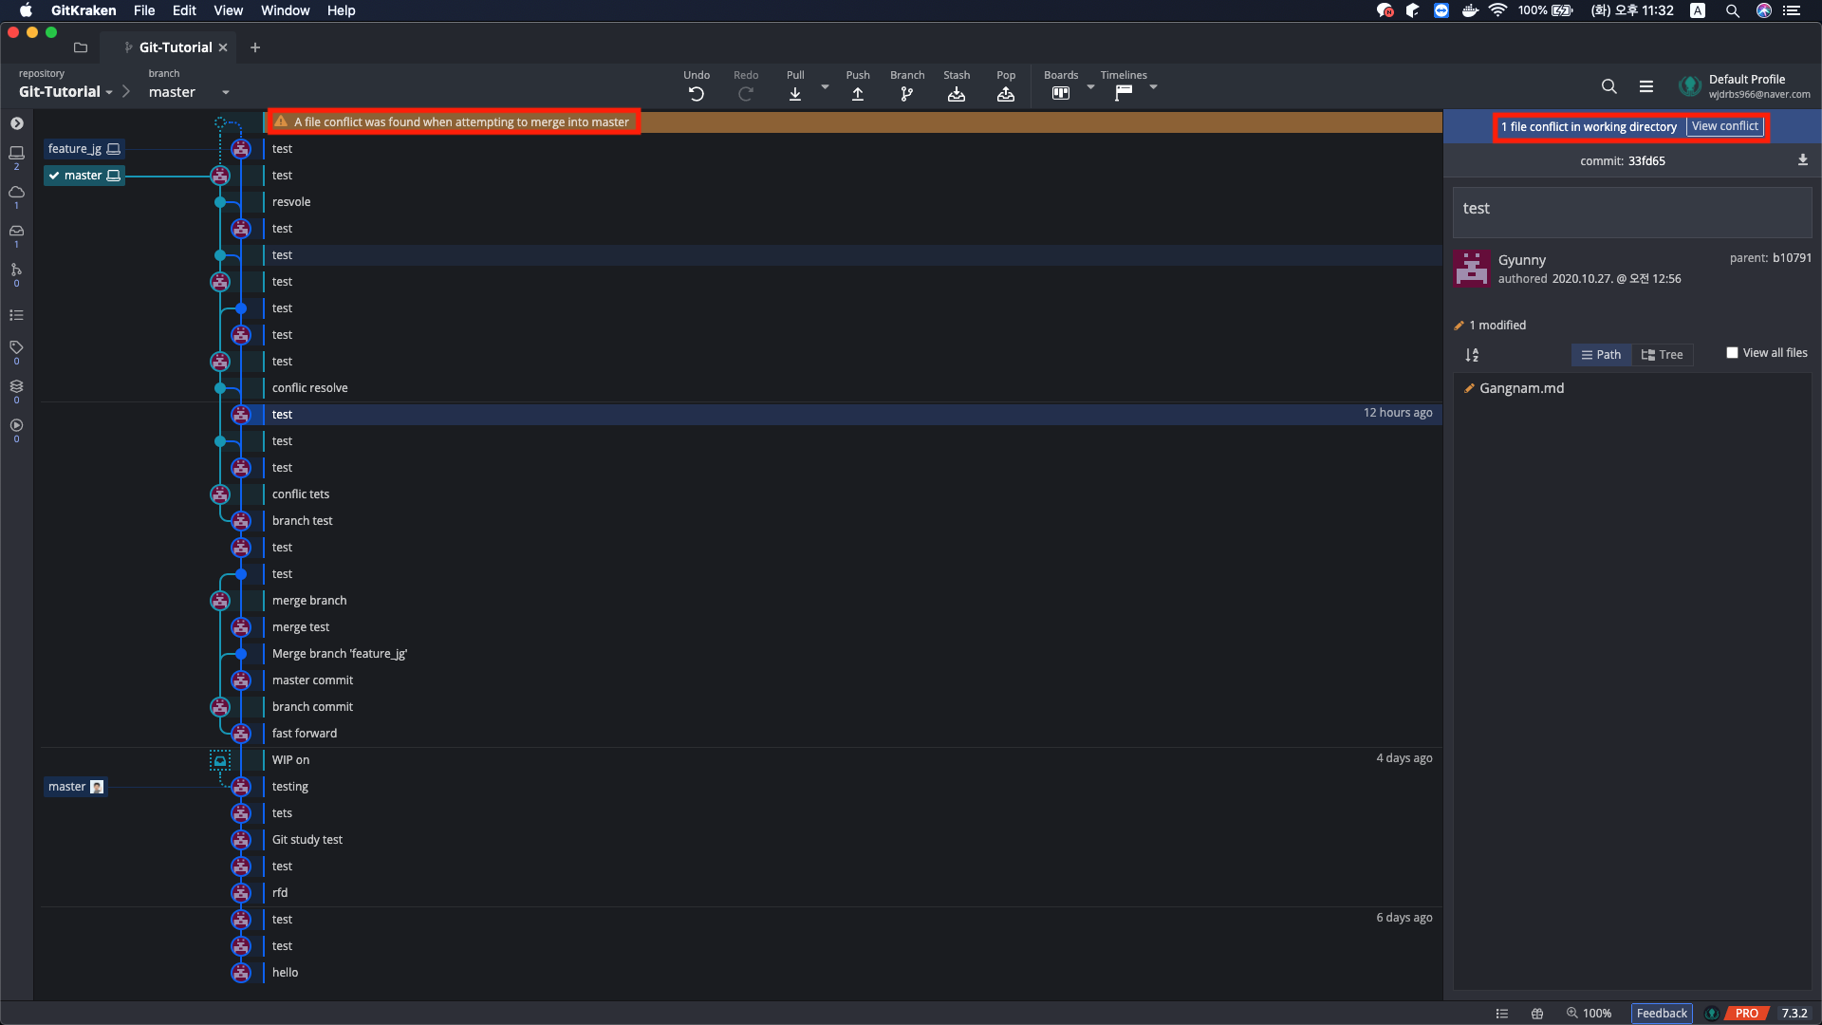Click the Feedback button

click(1662, 1013)
